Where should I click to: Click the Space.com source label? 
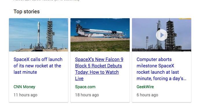(x=85, y=87)
